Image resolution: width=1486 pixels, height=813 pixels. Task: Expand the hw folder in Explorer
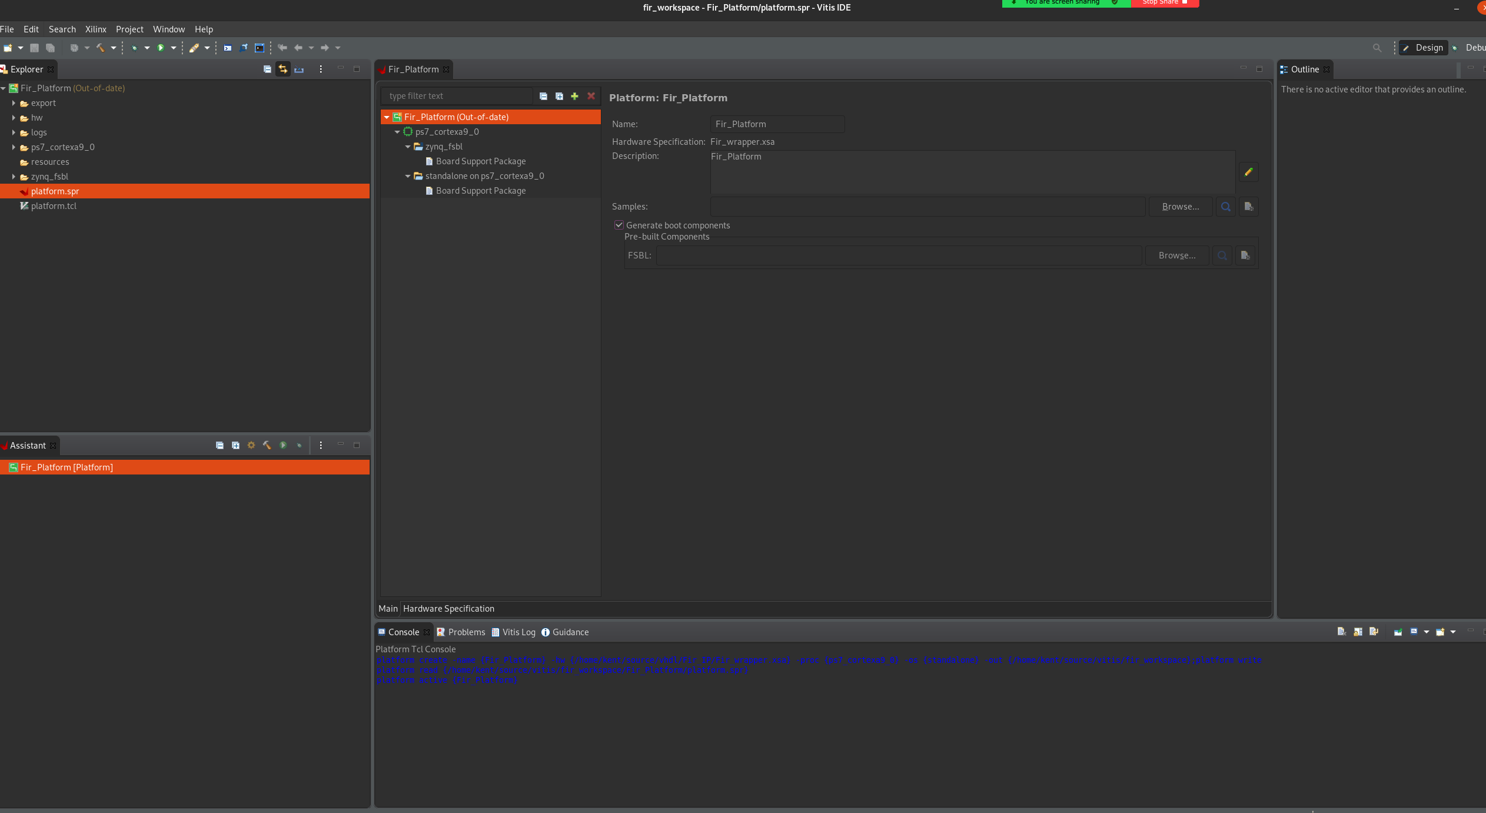[x=14, y=118]
